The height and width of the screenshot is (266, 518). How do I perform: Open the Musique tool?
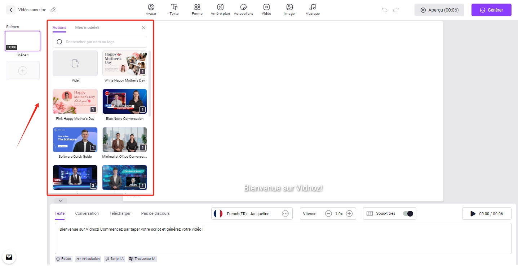pos(313,9)
